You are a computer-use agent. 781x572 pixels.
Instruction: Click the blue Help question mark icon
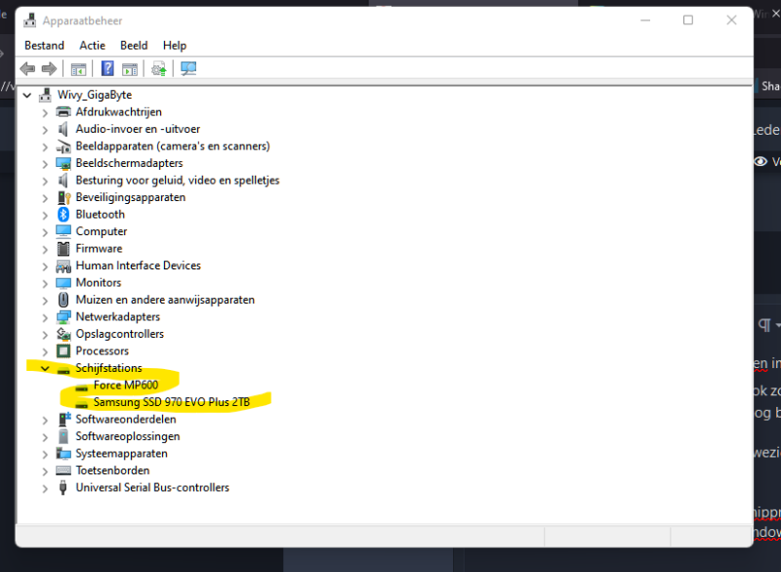pos(108,68)
